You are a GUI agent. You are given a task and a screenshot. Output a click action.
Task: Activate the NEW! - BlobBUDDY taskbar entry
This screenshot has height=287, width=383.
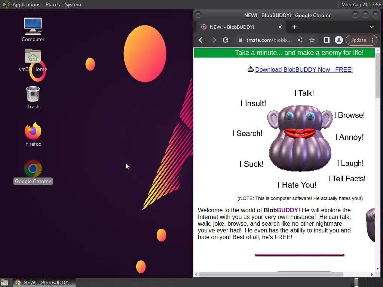coord(44,283)
